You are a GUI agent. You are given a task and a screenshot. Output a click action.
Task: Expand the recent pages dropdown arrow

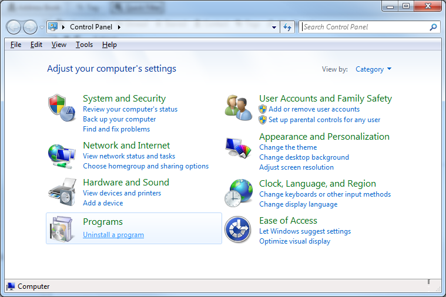pos(42,28)
